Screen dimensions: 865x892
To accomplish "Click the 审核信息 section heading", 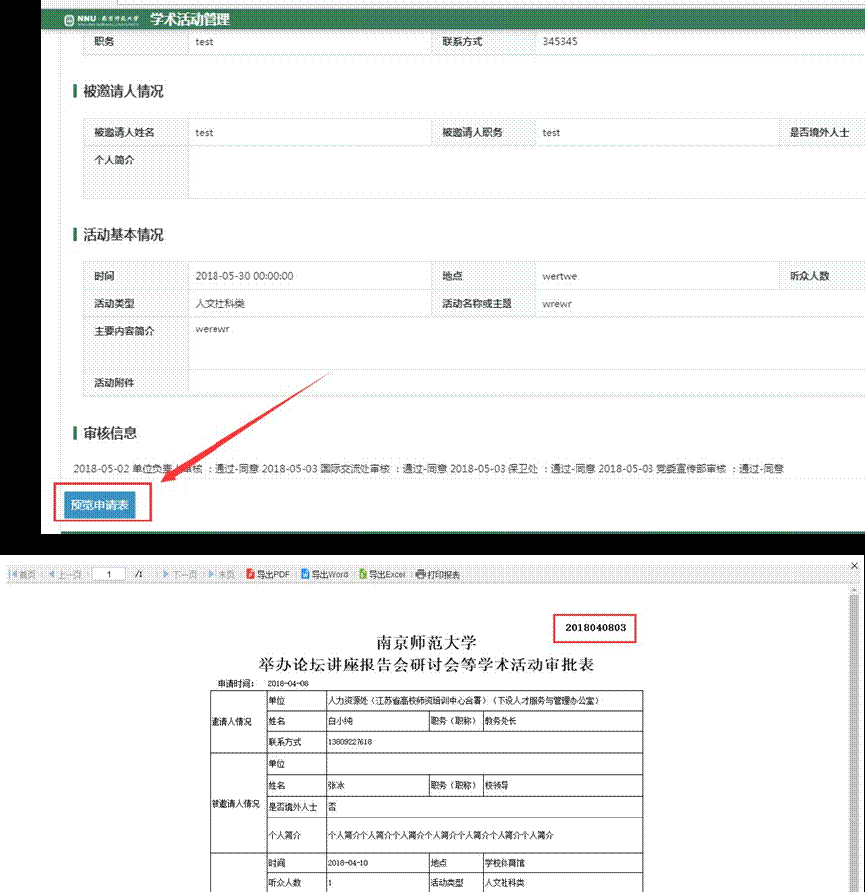I will pos(109,433).
